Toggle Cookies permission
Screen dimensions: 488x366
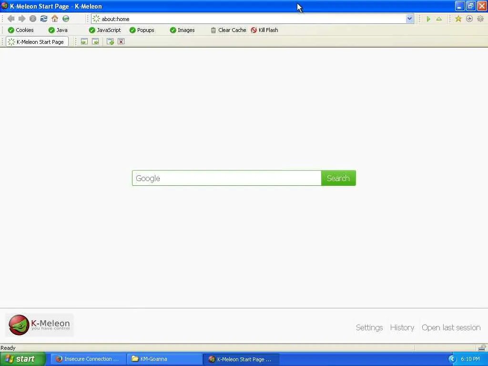point(21,30)
